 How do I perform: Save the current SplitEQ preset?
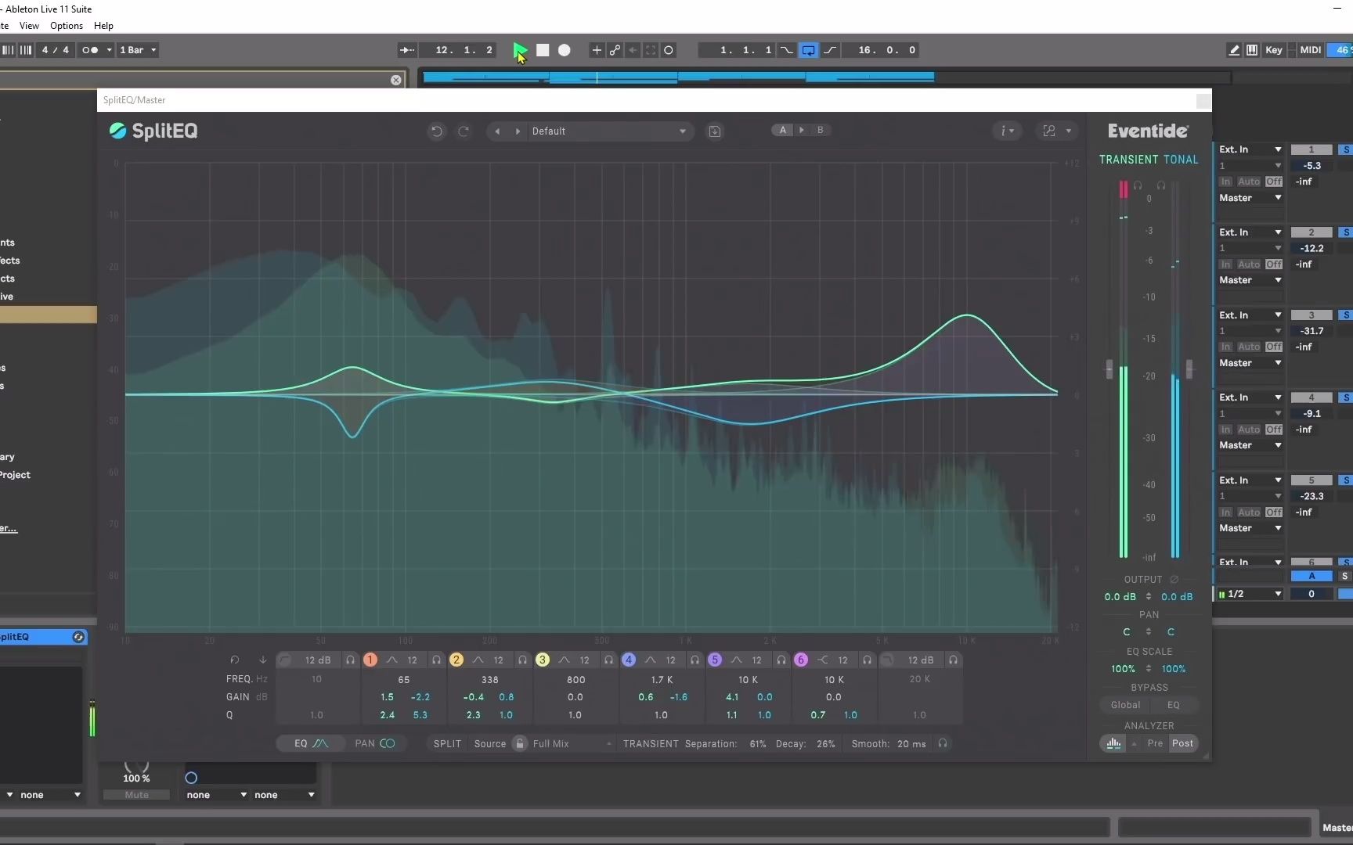pos(715,131)
